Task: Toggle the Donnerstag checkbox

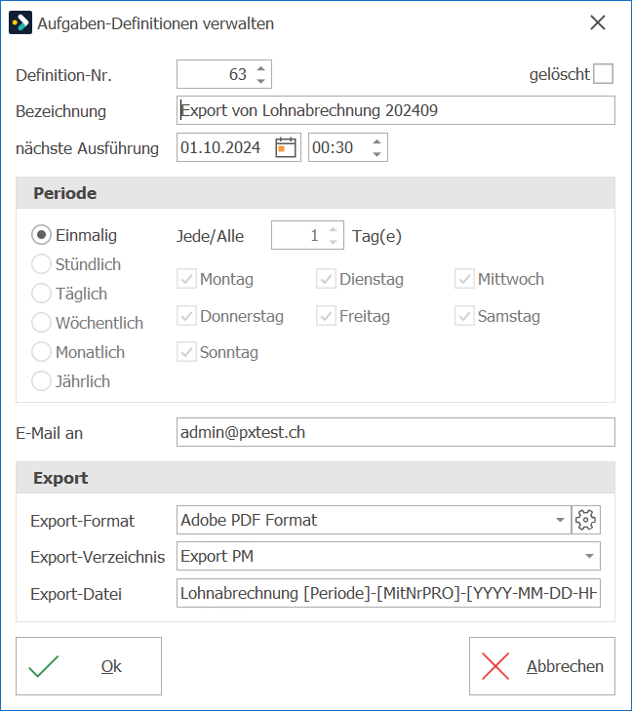Action: pos(187,316)
